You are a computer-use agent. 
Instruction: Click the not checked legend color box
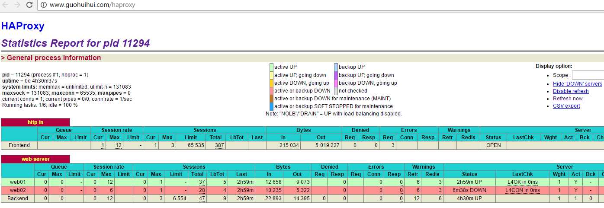pyautogui.click(x=336, y=90)
